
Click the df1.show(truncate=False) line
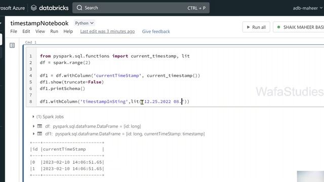coord(72,82)
